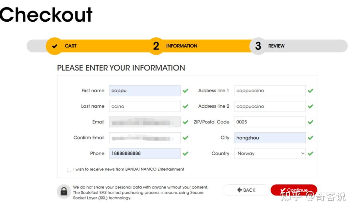Viewport: 355px width, 211px height.
Task: Select the City field containing hangzhou
Action: click(270, 138)
